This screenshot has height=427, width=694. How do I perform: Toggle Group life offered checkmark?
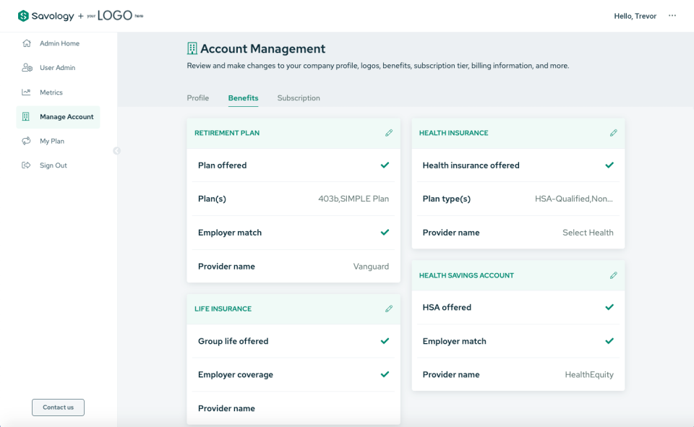coord(385,340)
